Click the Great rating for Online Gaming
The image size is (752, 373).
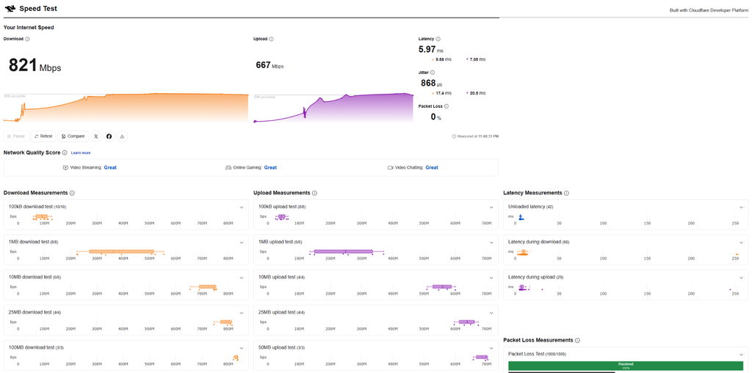(270, 168)
